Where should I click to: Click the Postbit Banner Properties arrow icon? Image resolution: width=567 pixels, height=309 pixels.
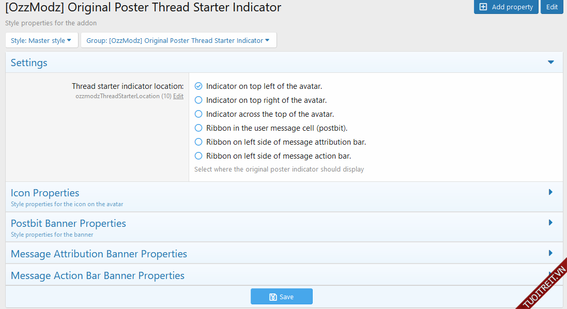(550, 223)
